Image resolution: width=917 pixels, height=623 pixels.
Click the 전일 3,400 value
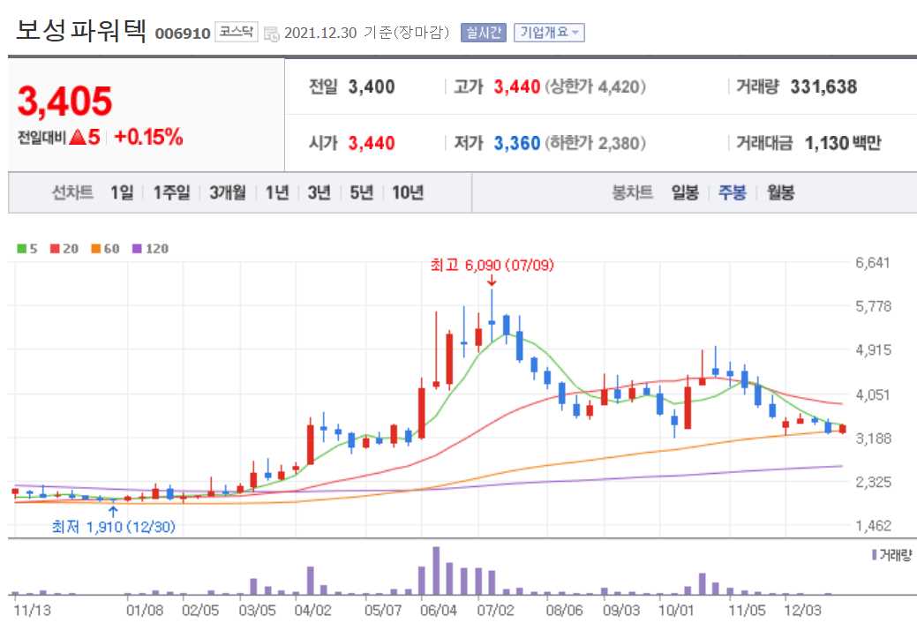click(x=372, y=87)
